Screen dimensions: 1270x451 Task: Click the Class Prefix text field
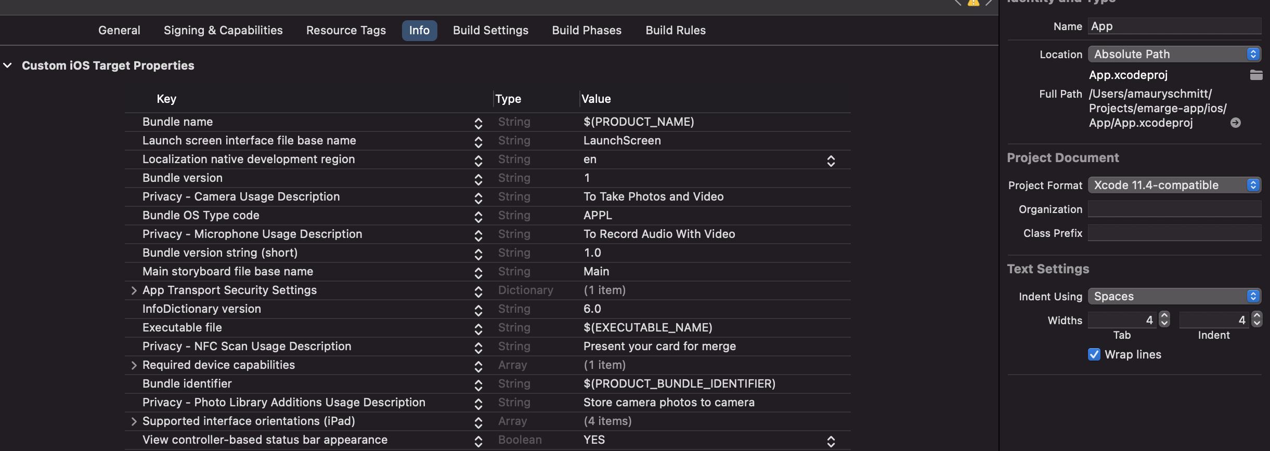pyautogui.click(x=1174, y=233)
